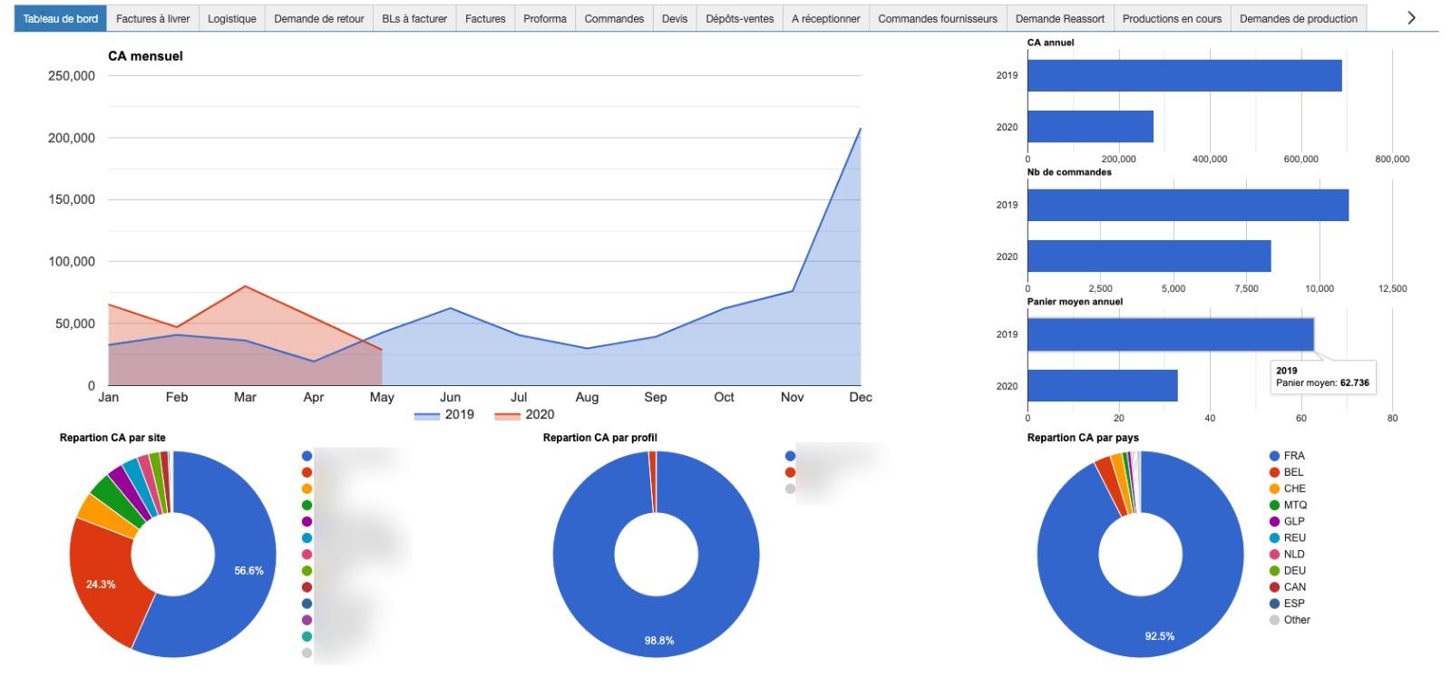This screenshot has width=1451, height=677.
Task: Toggle the 2019 series in line chart legend
Action: tap(444, 414)
